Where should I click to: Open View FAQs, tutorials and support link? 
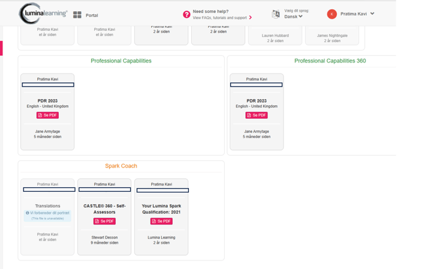(x=220, y=18)
